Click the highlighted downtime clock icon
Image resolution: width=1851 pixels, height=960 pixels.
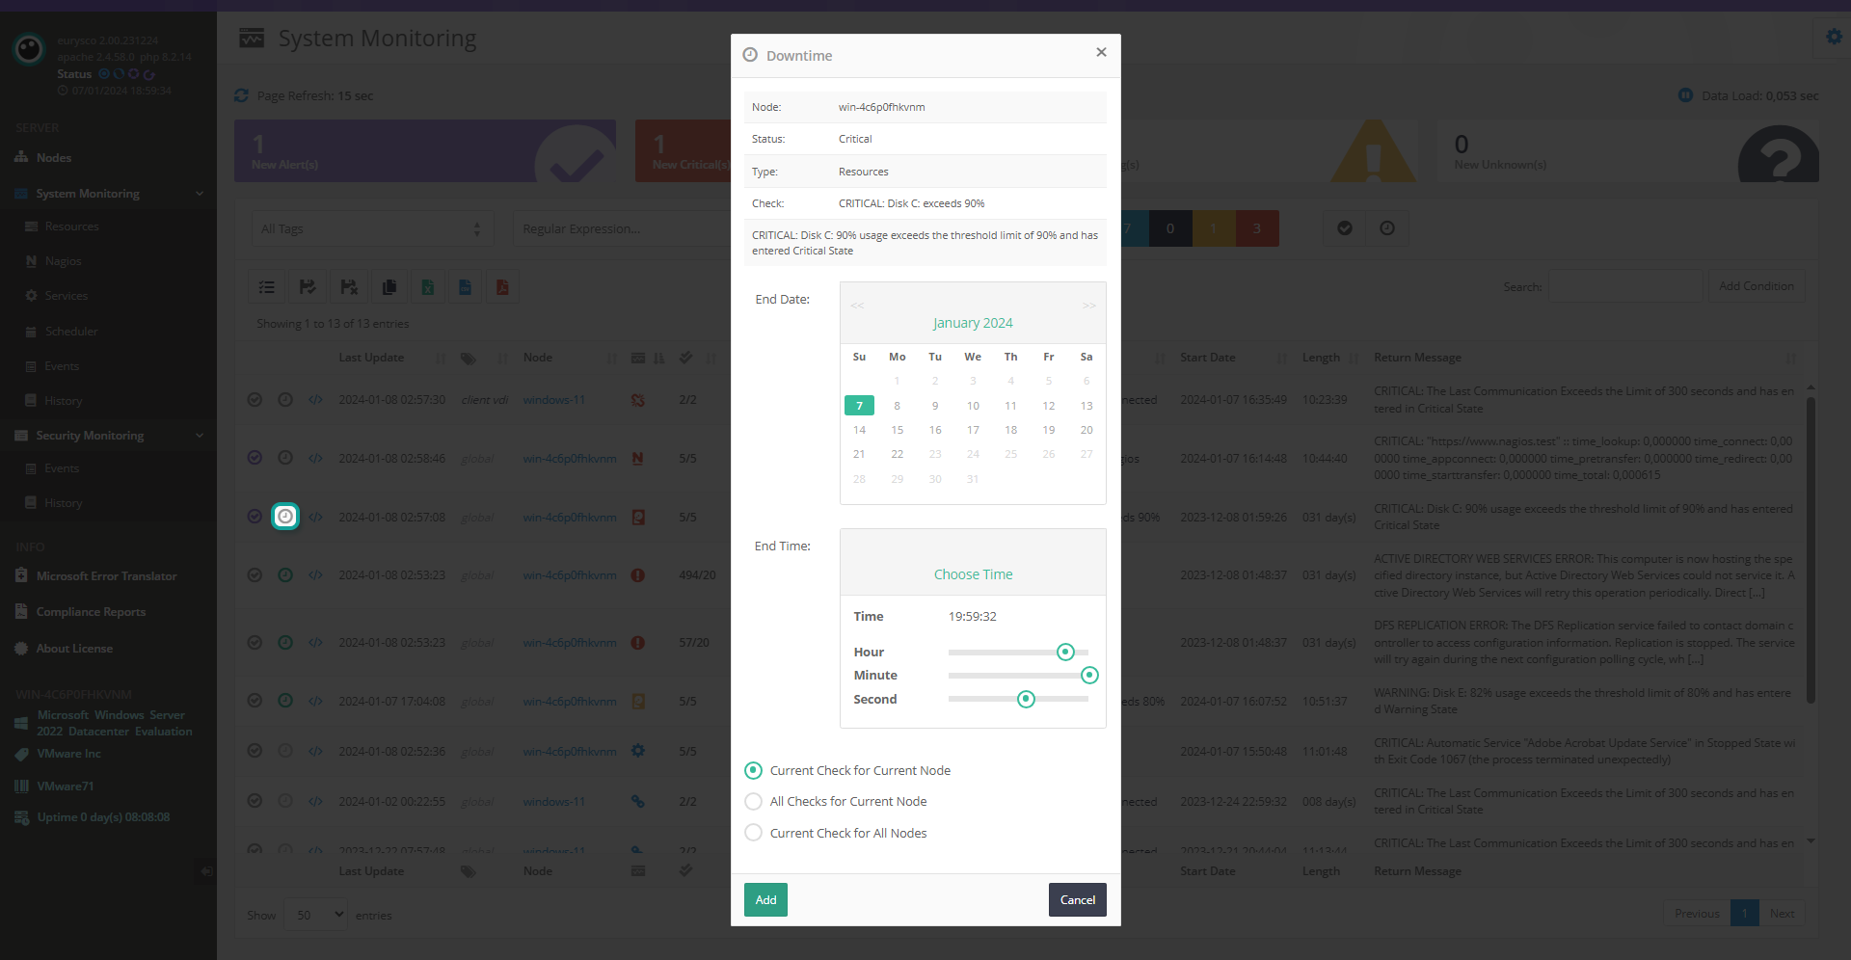(x=285, y=517)
